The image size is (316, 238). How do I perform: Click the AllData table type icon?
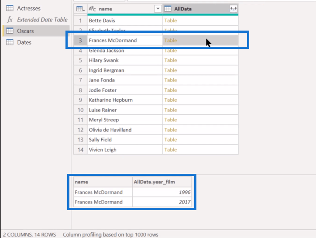click(x=168, y=9)
